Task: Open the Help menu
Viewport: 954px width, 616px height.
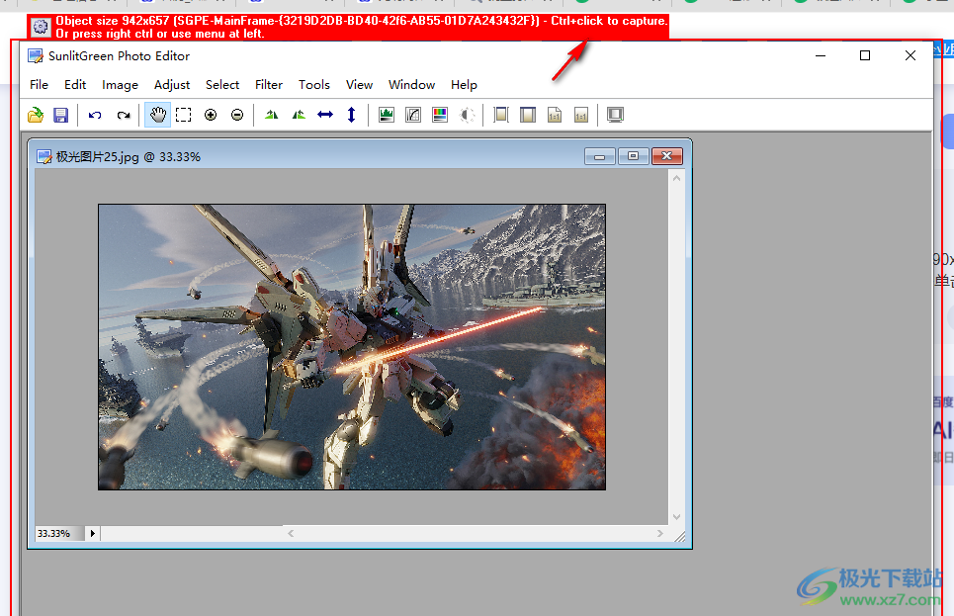Action: pos(464,85)
